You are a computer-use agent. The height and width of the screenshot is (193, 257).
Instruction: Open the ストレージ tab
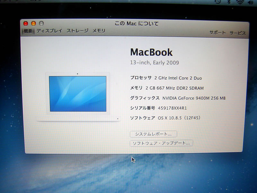(x=77, y=31)
